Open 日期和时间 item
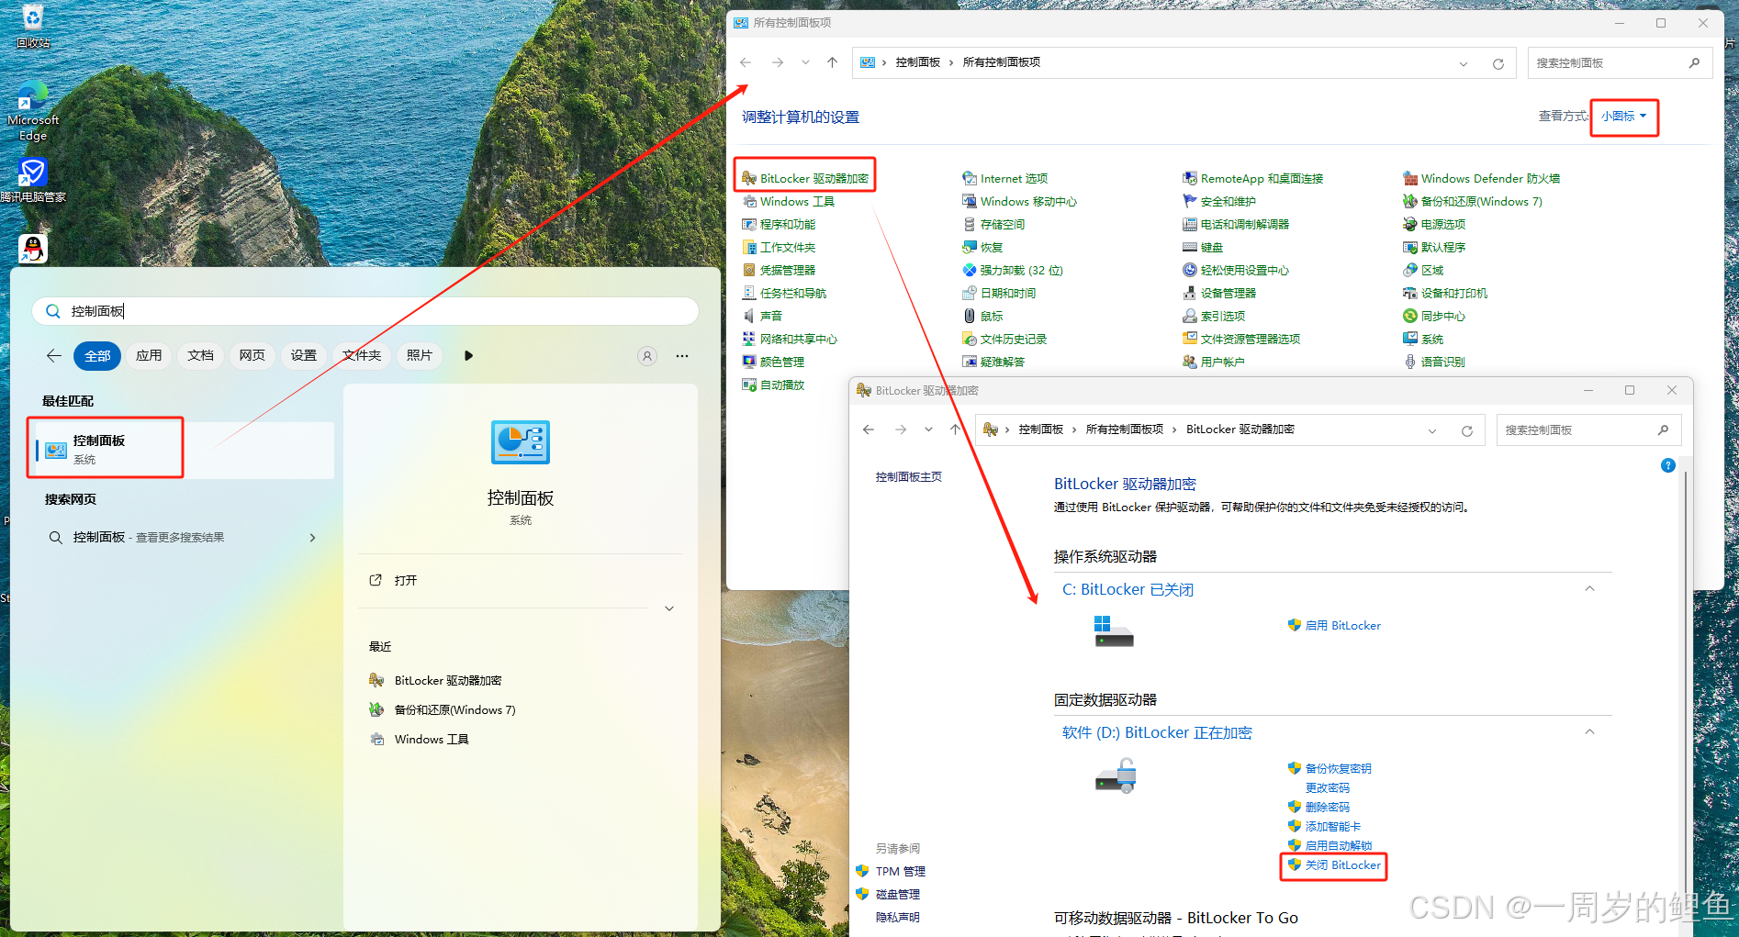 pyautogui.click(x=999, y=294)
